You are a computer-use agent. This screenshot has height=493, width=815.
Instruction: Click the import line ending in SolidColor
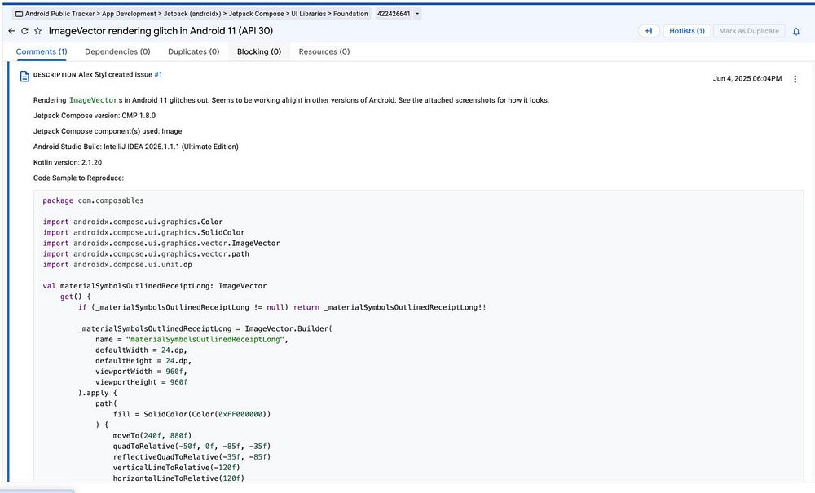[144, 233]
